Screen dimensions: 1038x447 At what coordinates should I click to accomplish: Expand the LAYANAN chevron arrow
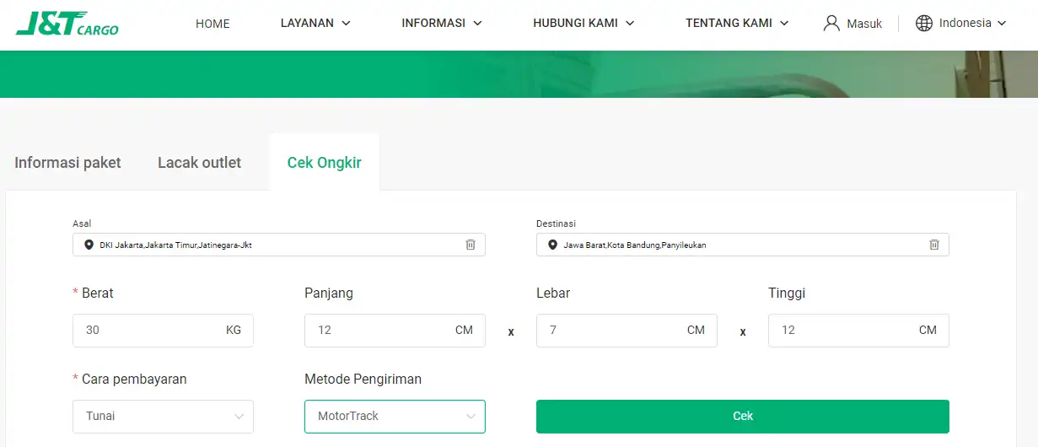click(346, 24)
